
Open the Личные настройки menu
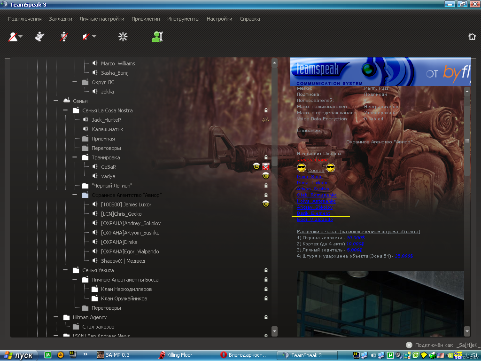pos(102,19)
